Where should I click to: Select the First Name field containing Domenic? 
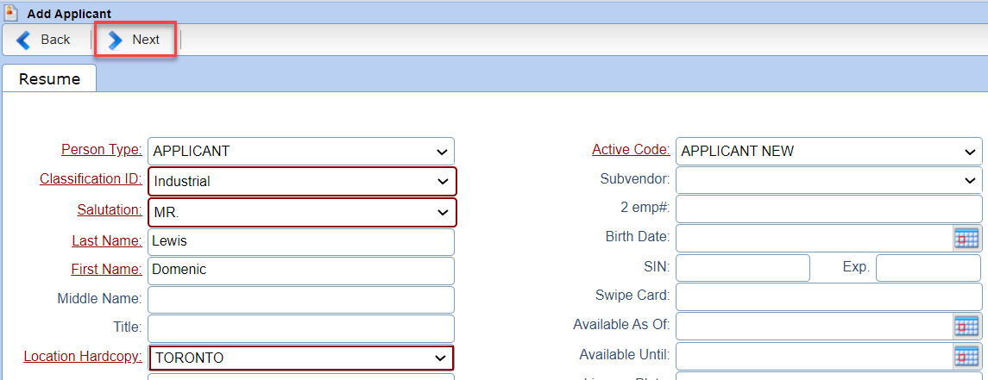pyautogui.click(x=301, y=271)
